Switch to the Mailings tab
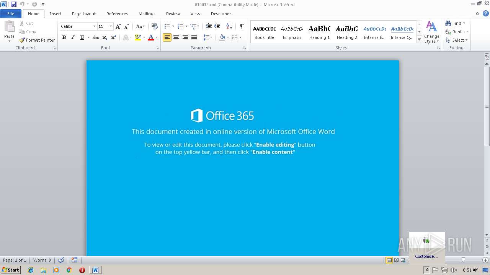Screen dimensions: 490x275 147,14
